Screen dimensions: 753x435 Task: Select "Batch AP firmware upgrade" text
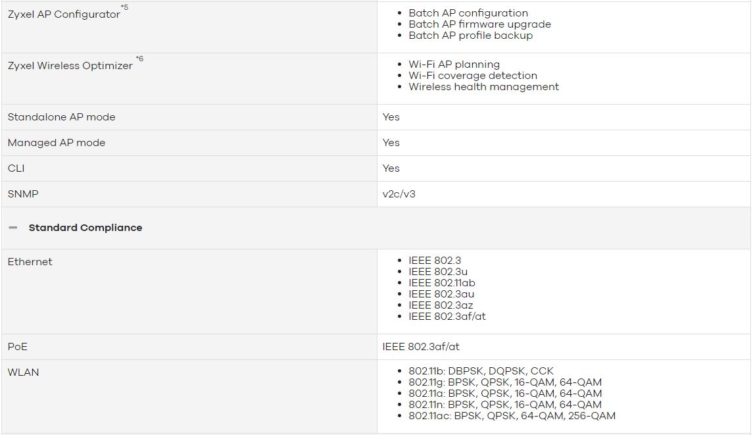(x=479, y=24)
